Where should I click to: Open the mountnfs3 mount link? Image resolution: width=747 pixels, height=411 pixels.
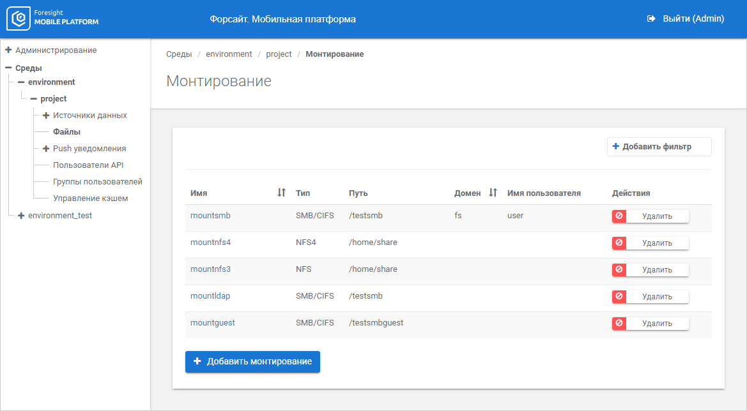click(x=210, y=269)
